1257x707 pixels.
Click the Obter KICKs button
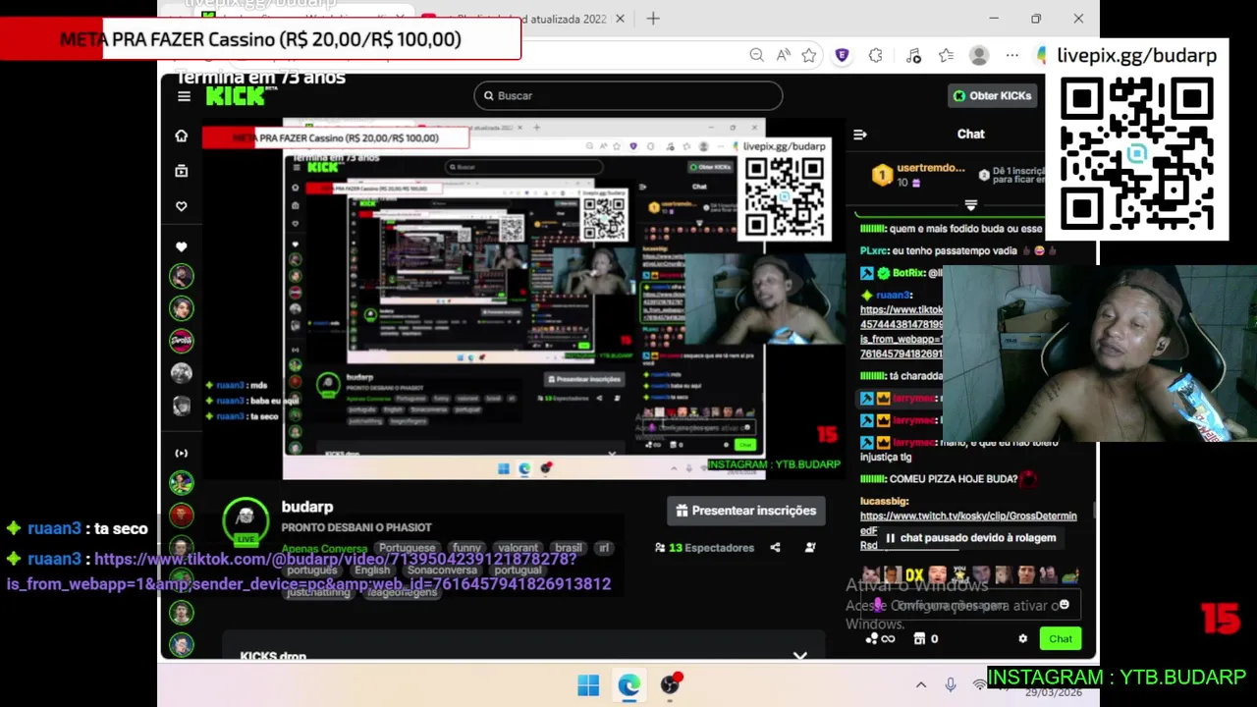[x=992, y=95]
